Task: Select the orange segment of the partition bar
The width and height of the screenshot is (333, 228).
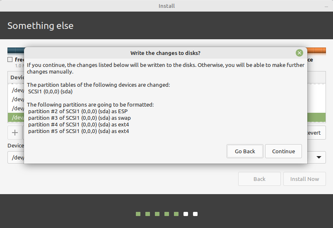Action: 316,50
